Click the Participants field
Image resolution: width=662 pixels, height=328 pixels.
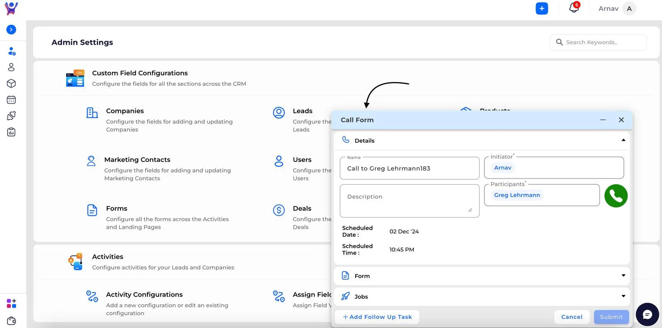pyautogui.click(x=542, y=195)
